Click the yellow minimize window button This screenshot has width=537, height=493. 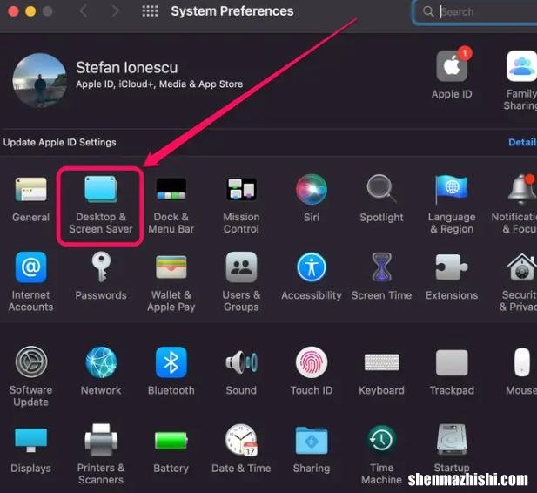(30, 11)
